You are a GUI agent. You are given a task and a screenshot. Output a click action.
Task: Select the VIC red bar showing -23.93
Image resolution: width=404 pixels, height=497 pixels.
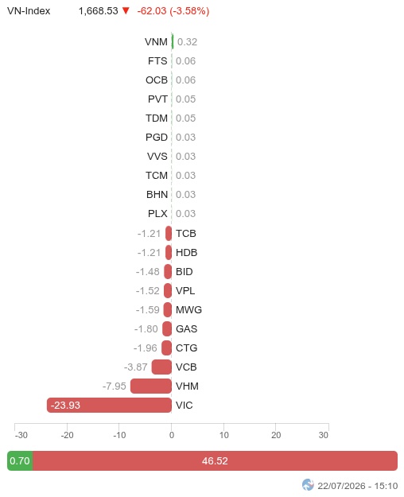(109, 405)
